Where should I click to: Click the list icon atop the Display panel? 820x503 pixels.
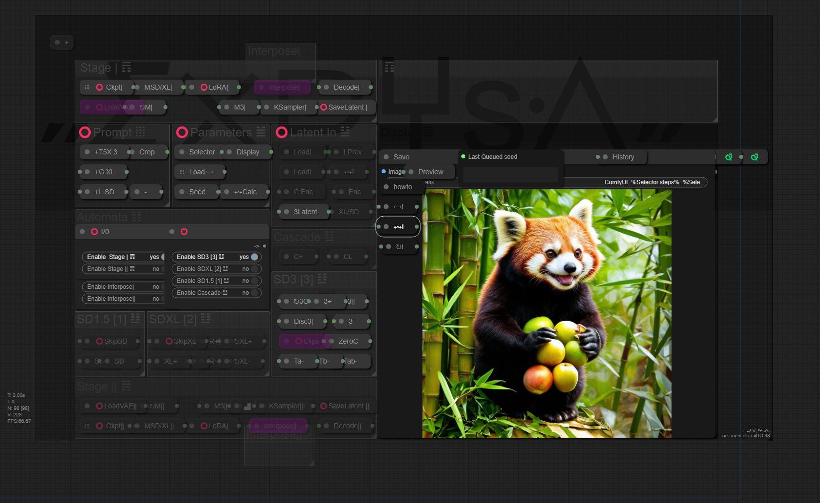pyautogui.click(x=389, y=67)
